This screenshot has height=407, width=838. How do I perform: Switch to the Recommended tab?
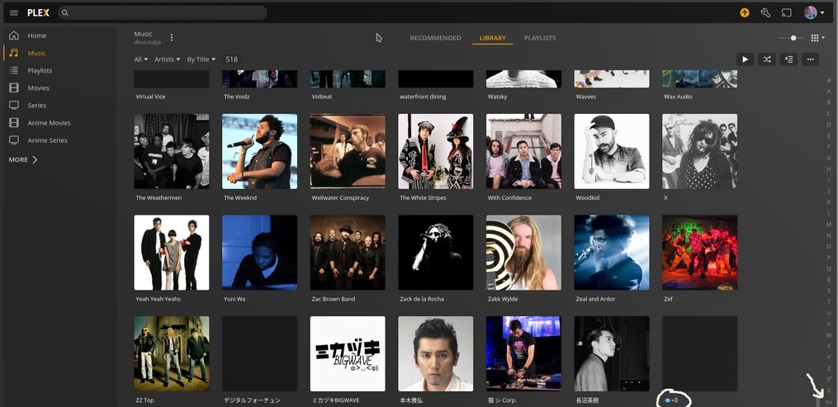pos(435,38)
